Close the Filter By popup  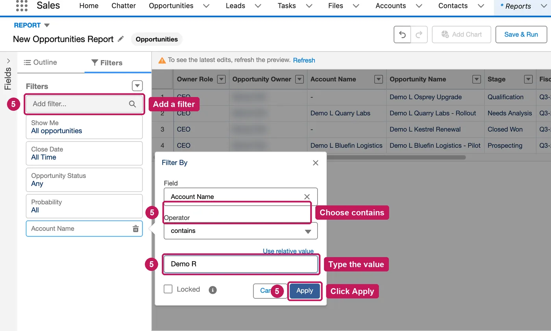[x=315, y=163]
